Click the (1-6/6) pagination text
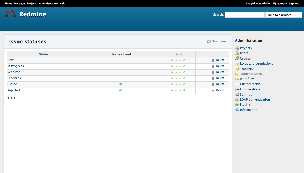The image size is (304, 173). coord(12,98)
